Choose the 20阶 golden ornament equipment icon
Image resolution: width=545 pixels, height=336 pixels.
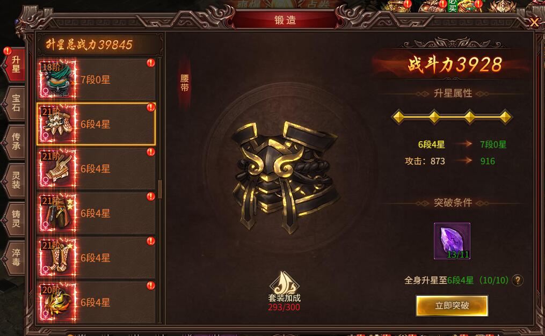coord(57,302)
